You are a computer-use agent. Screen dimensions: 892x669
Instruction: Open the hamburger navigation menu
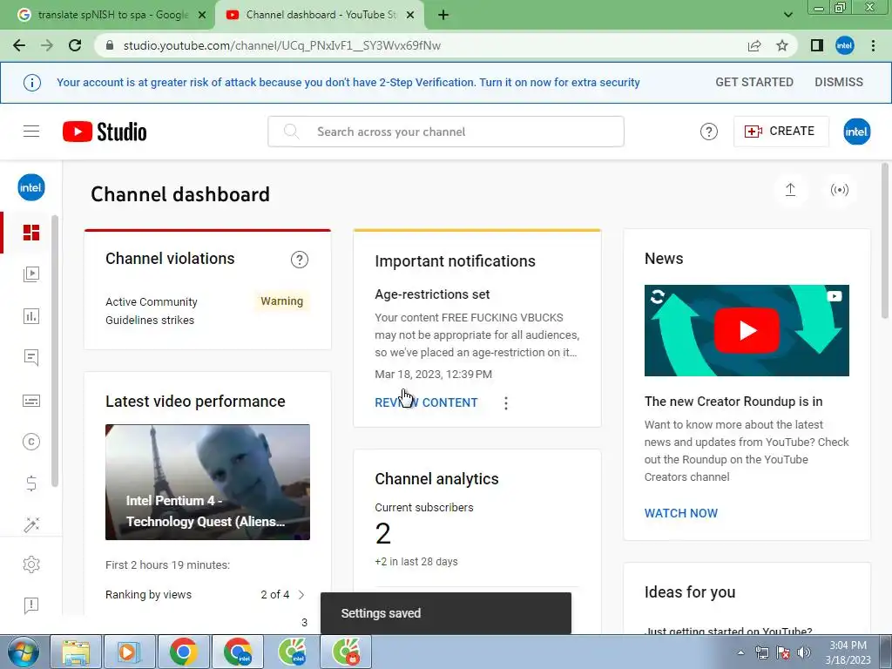[x=31, y=132]
